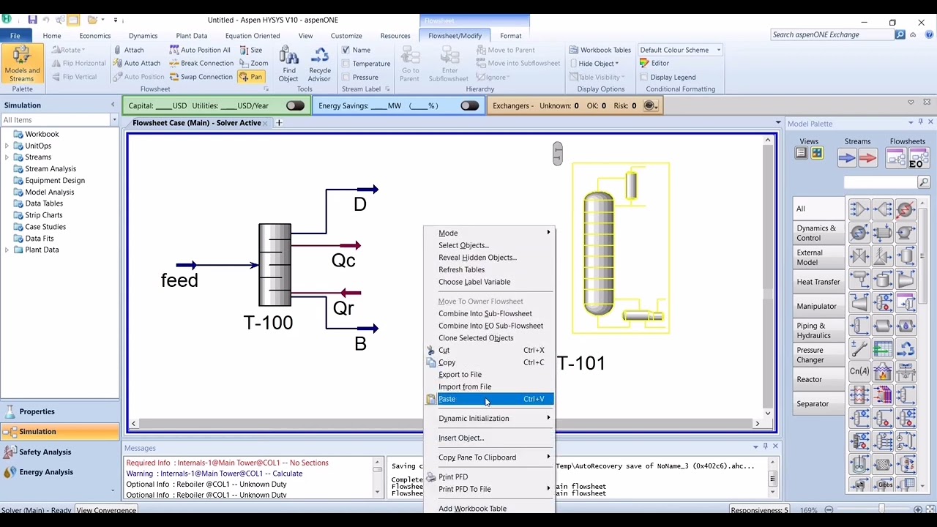The width and height of the screenshot is (937, 527).
Task: Switch to the Safety Analysis environment
Action: click(60, 452)
